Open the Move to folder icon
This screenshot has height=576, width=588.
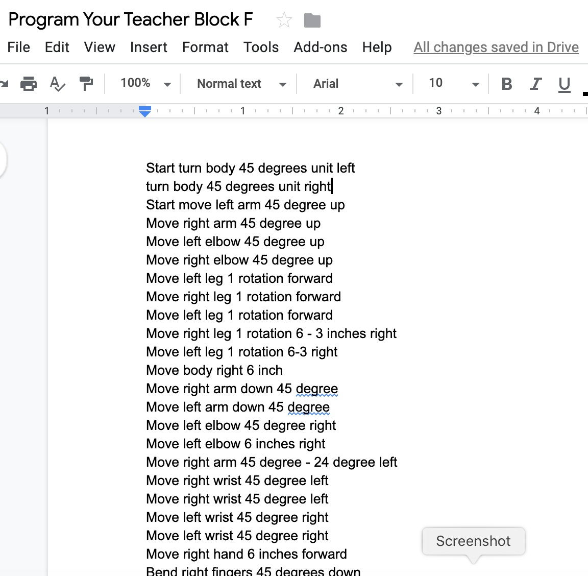point(312,19)
